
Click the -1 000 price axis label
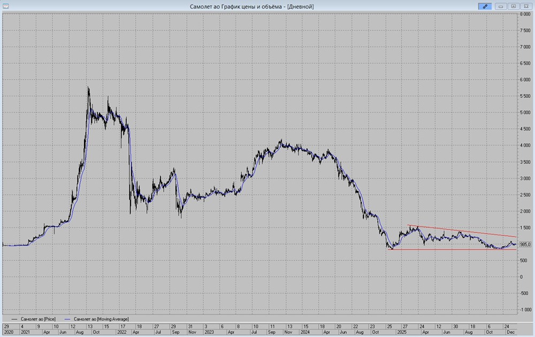point(525,310)
